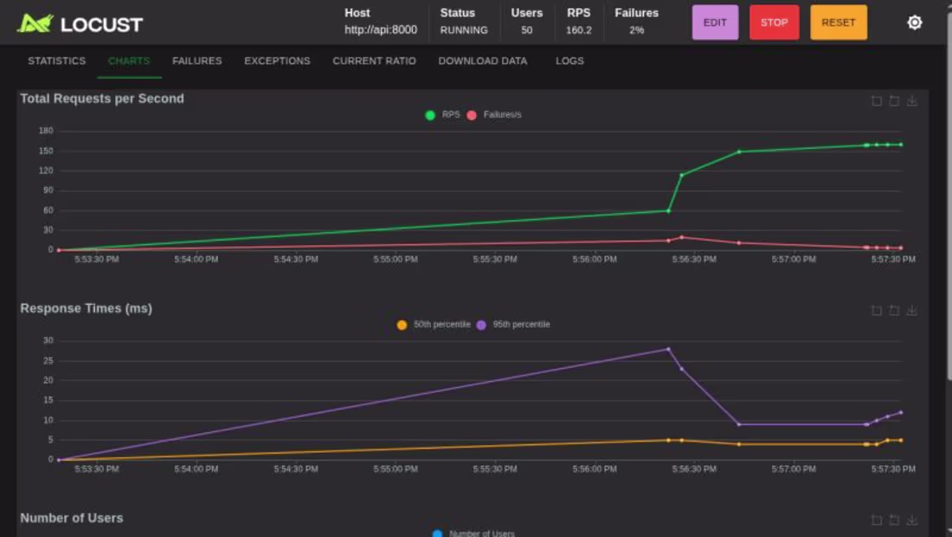Toggle the 50th percentile legend
The width and height of the screenshot is (952, 537).
point(434,325)
